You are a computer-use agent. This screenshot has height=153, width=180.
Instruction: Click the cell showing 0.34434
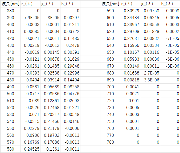[x=130, y=18]
